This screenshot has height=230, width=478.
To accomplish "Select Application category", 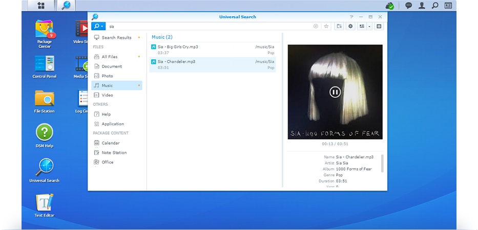I will pyautogui.click(x=117, y=124).
